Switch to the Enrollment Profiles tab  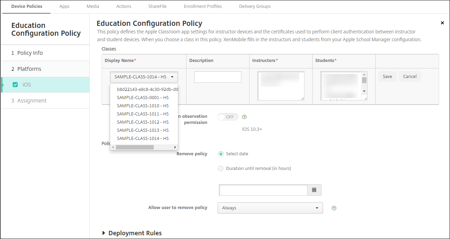pyautogui.click(x=202, y=6)
